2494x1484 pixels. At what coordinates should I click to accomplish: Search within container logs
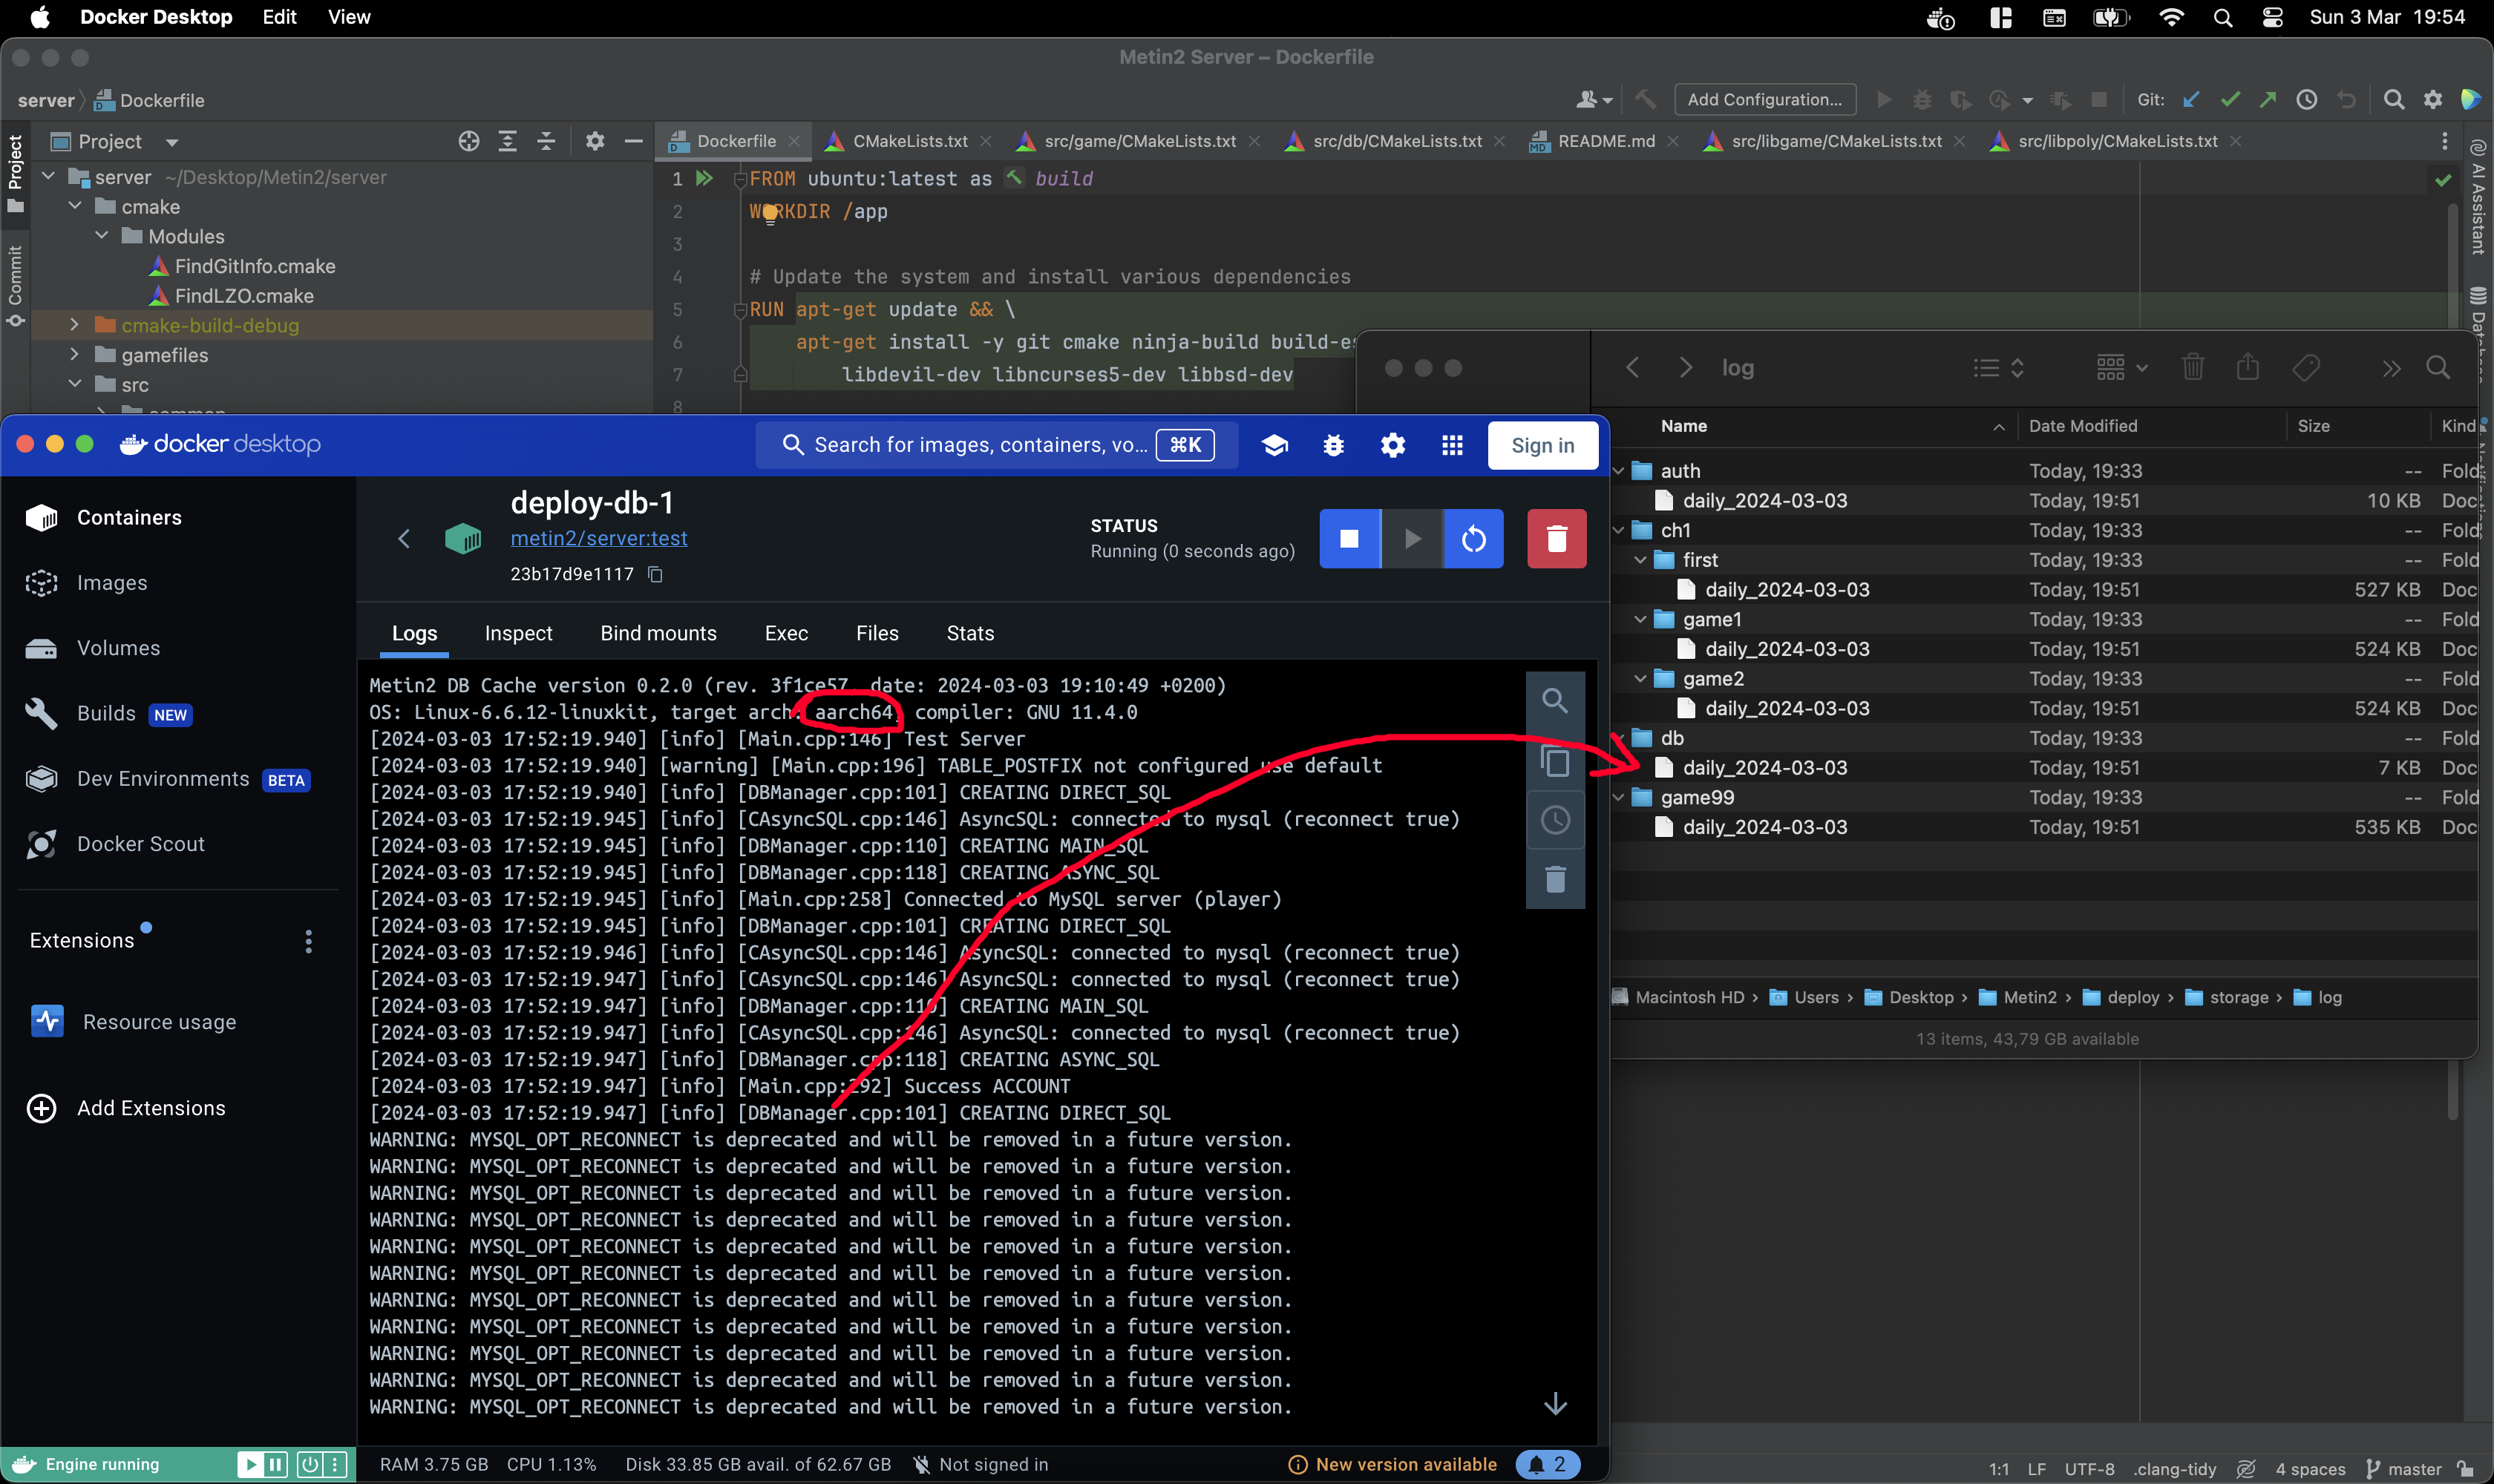click(1554, 700)
